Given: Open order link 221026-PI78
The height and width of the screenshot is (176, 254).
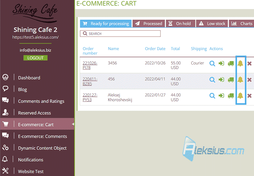Looking at the screenshot, I should [x=90, y=65].
